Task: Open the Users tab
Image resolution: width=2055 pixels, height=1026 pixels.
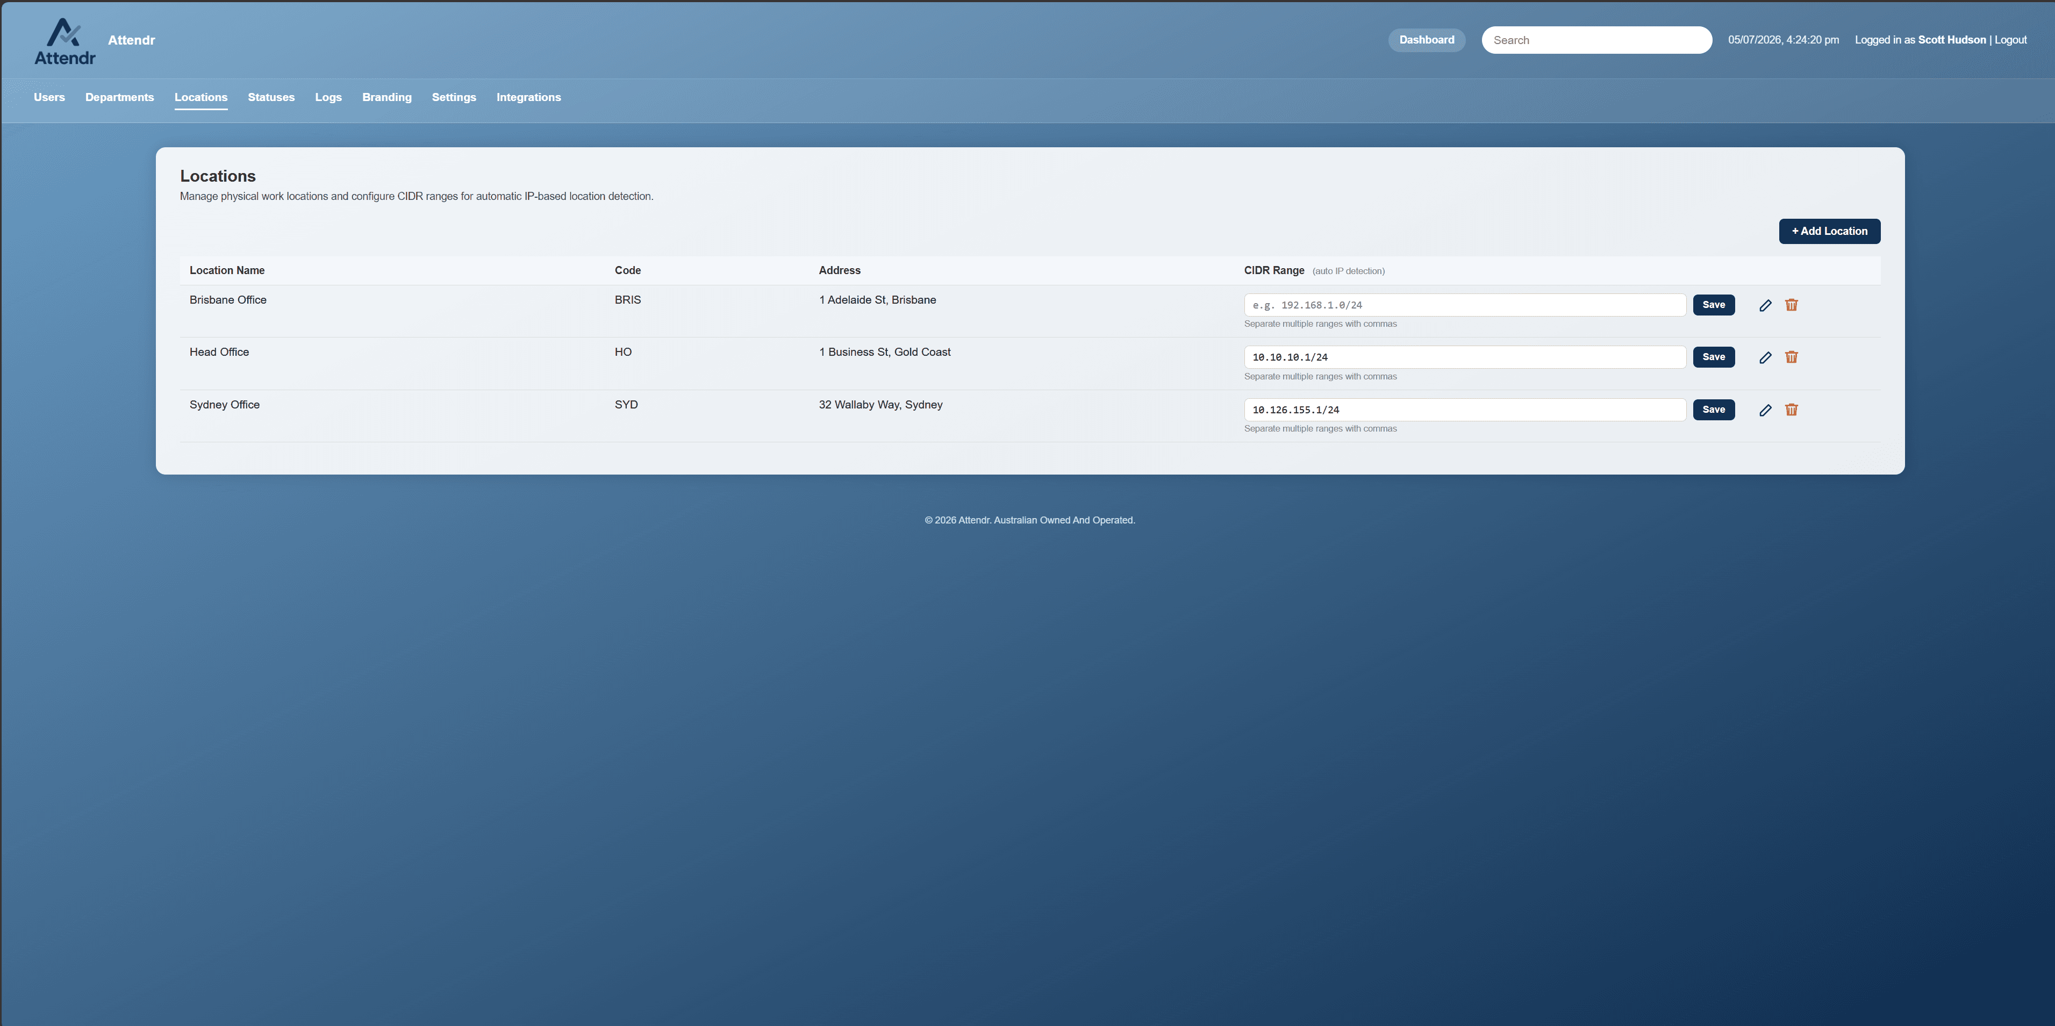Action: tap(49, 97)
